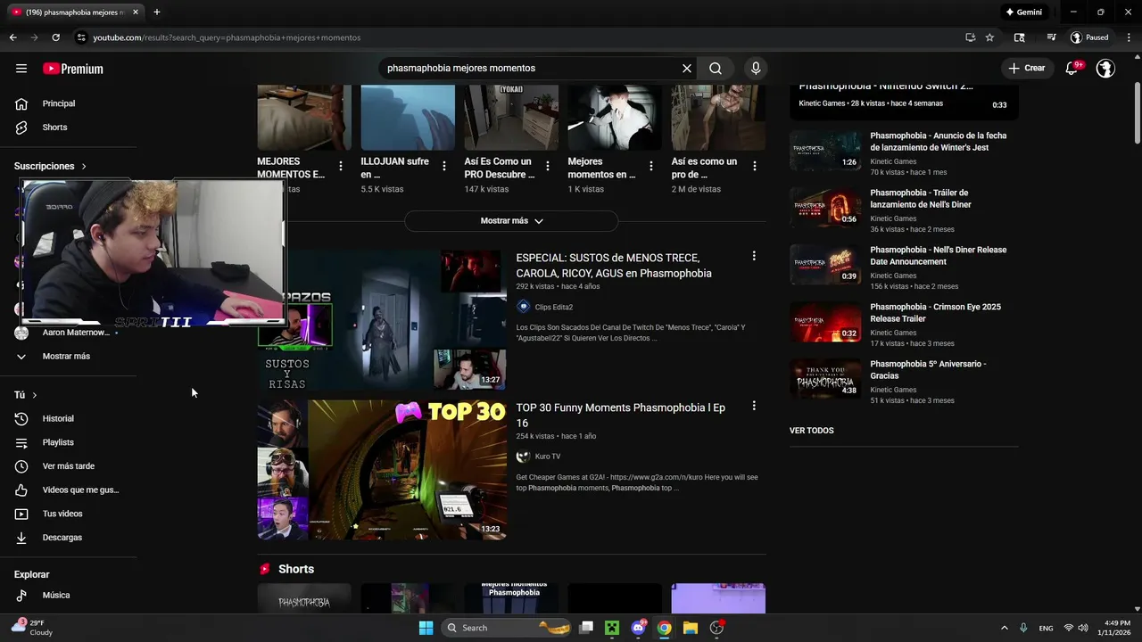Open options menu for TOP 30 Funny Moments
This screenshot has width=1142, height=642.
(x=754, y=406)
